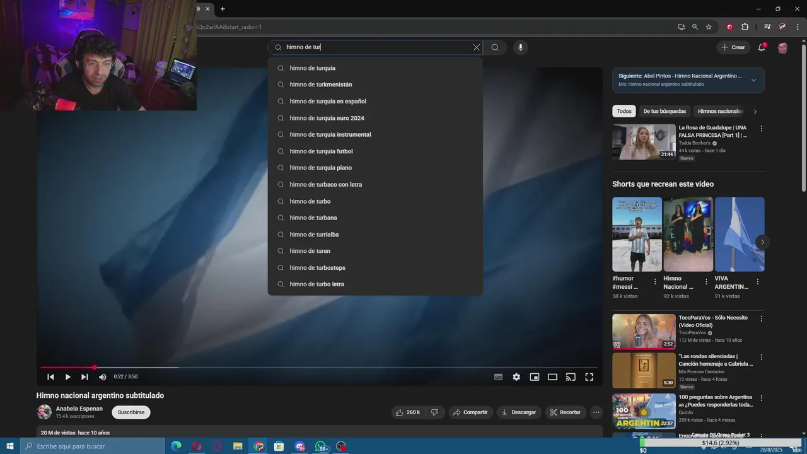Select suggestion "himno de turrialba"

coord(375,235)
